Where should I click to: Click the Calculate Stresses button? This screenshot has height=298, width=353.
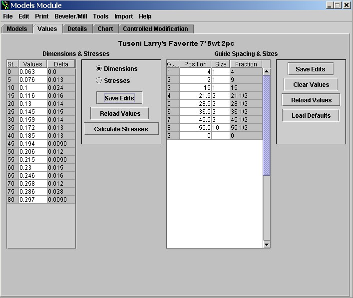(121, 129)
